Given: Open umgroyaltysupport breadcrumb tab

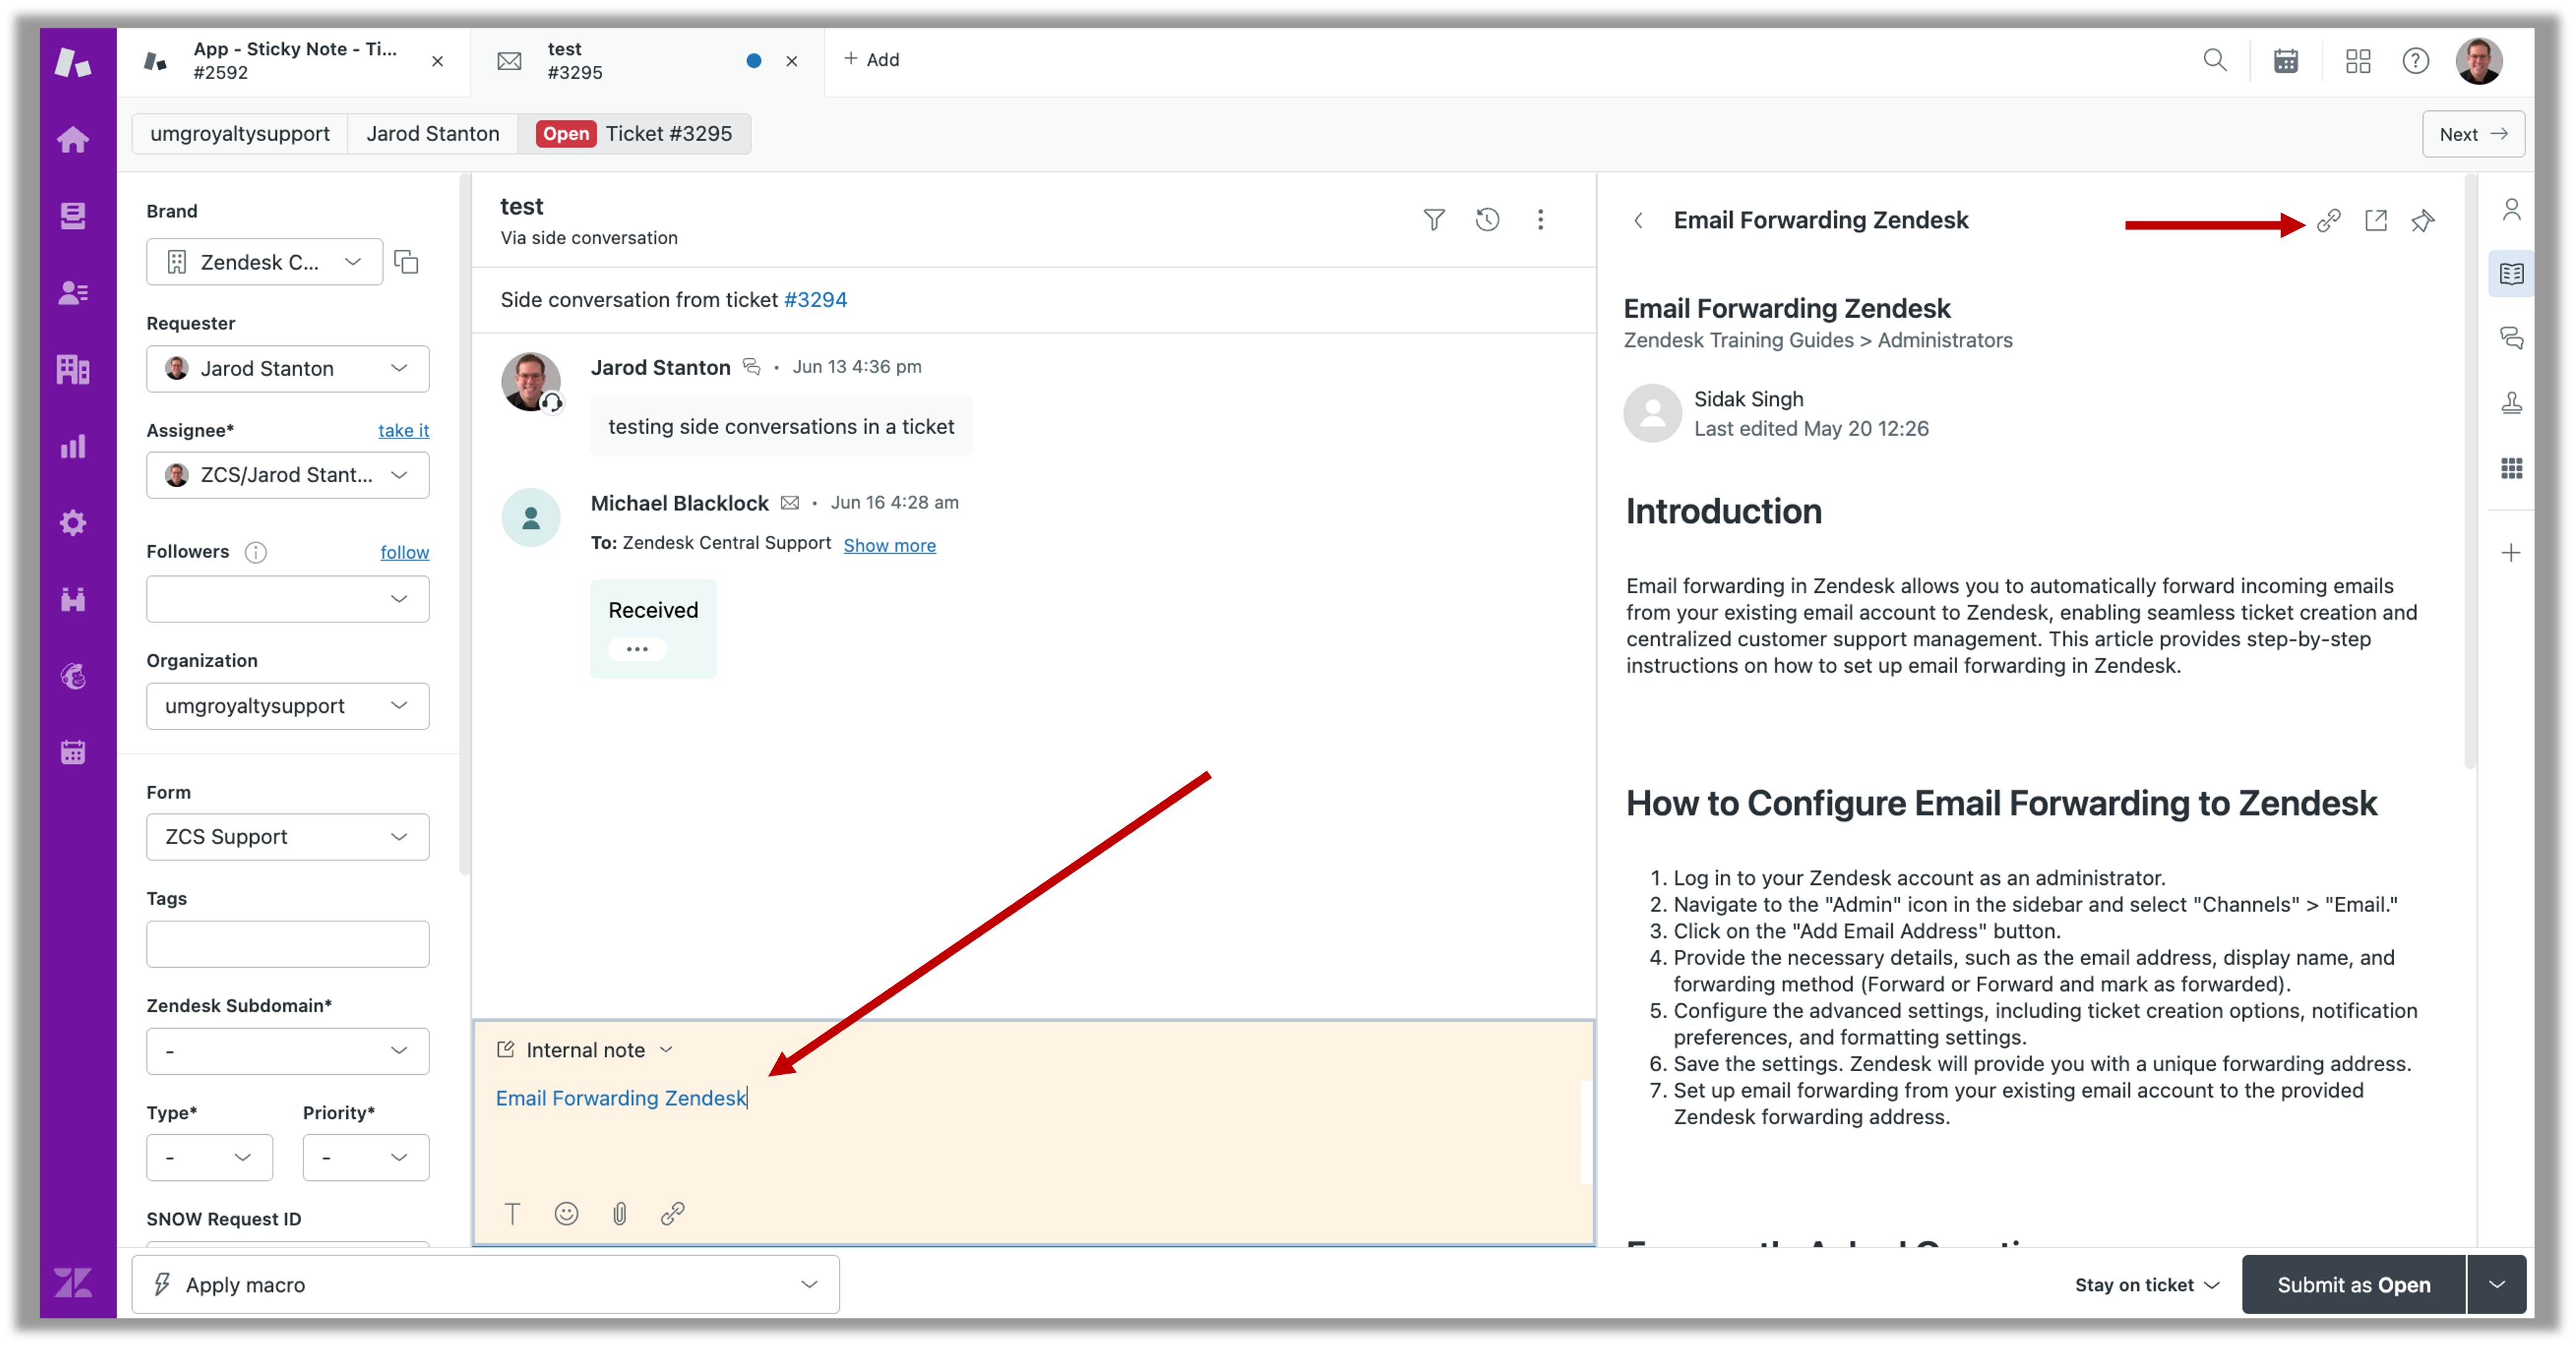Looking at the screenshot, I should [240, 133].
